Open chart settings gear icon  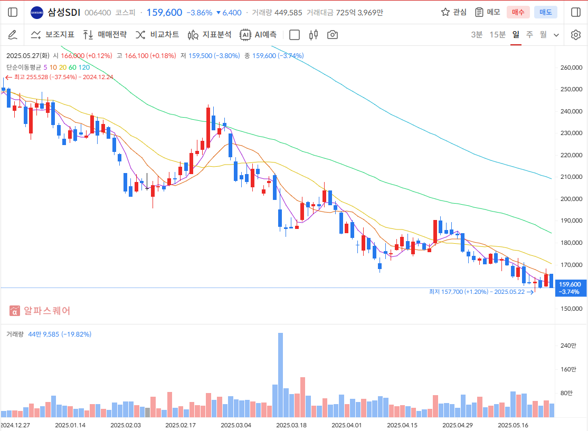[x=576, y=35]
